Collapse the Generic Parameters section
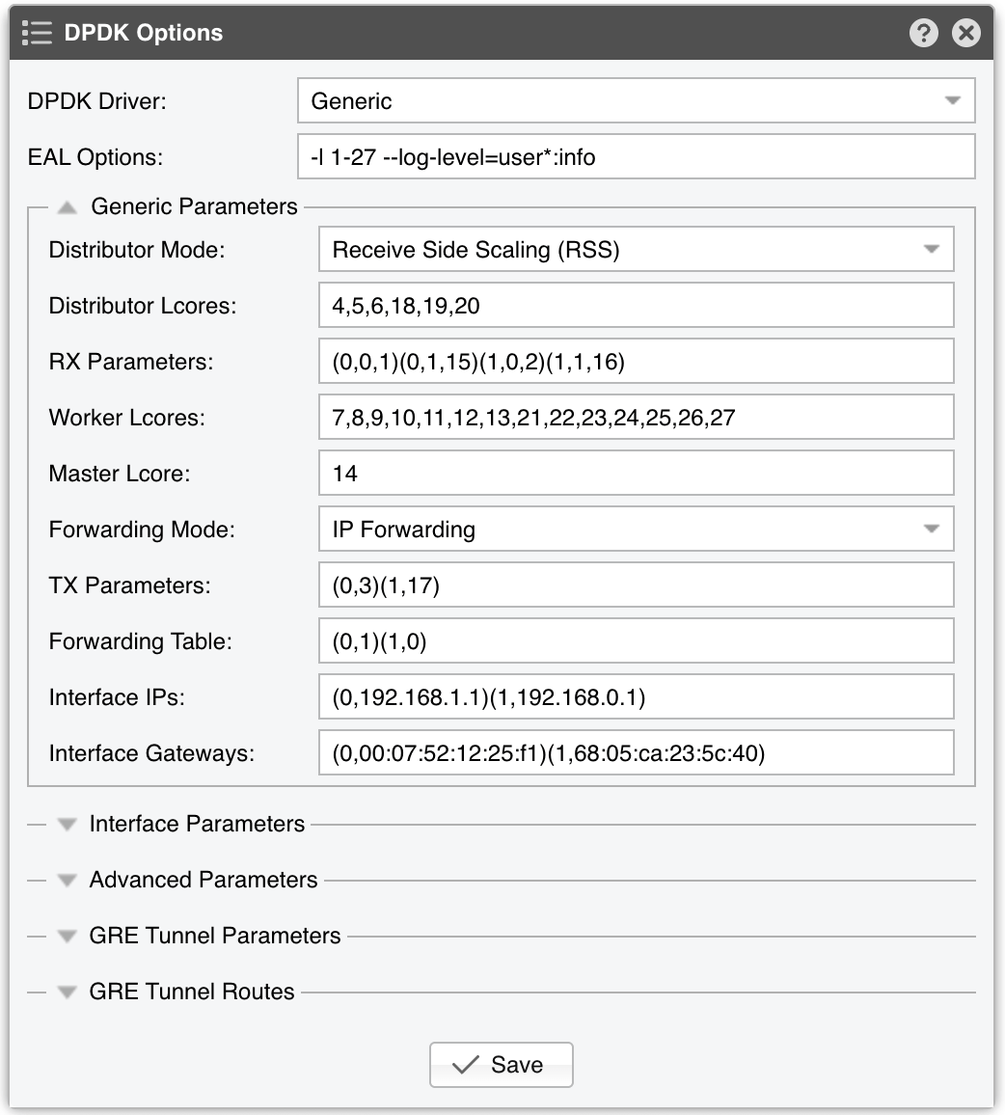The image size is (1005, 1115). coord(67,207)
